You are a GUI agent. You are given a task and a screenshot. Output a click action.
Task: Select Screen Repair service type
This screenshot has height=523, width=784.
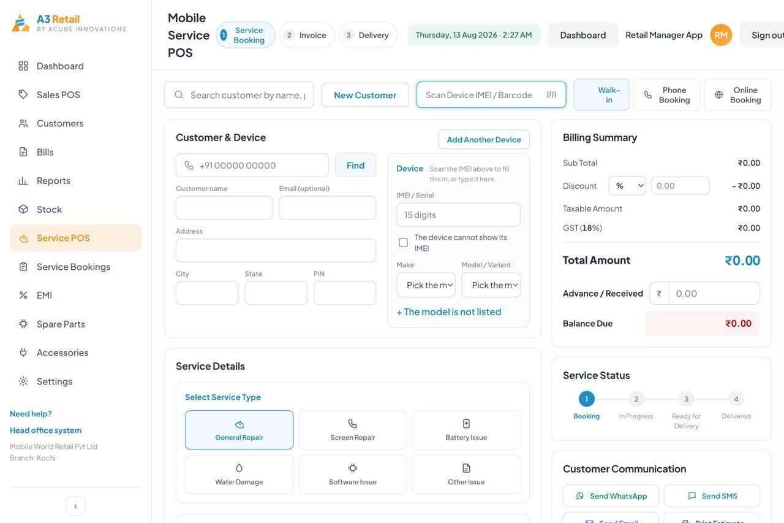pos(353,430)
